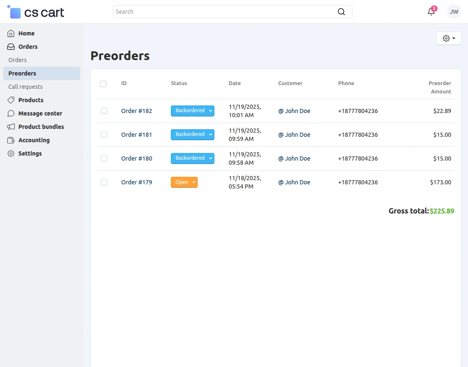Open the Backordered status dropdown for Order #181
The height and width of the screenshot is (367, 468).
click(x=193, y=135)
